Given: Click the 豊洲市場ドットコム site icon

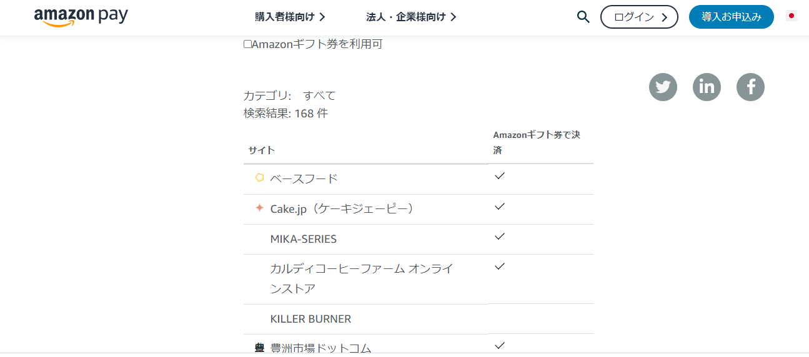Looking at the screenshot, I should coord(259,348).
